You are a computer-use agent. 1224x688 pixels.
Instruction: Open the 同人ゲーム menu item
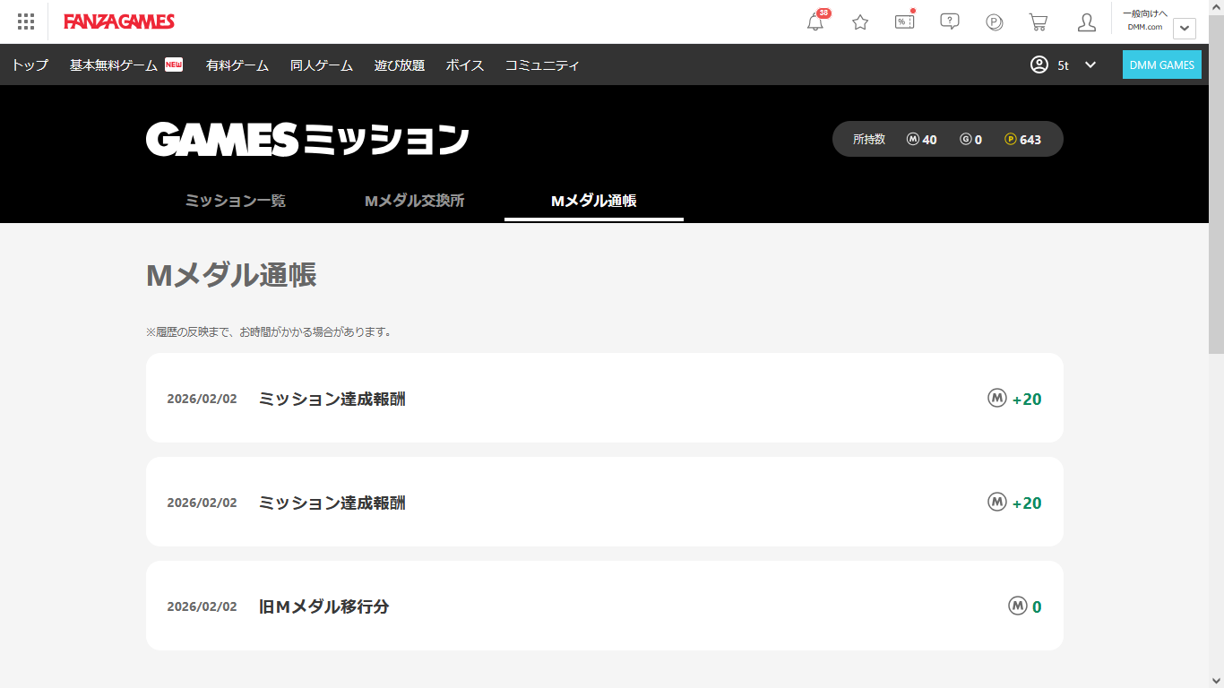click(322, 65)
